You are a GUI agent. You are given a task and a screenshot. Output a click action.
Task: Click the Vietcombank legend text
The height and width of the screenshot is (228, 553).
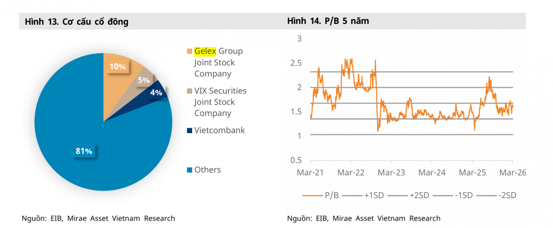pos(219,130)
